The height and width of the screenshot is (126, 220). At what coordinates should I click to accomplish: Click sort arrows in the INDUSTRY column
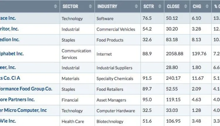tap(136, 6)
